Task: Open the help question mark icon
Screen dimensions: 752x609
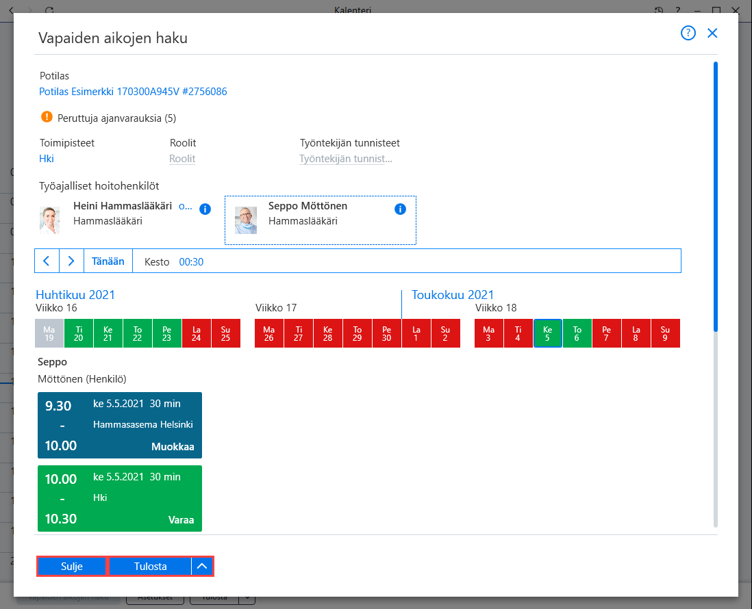Action: [x=688, y=33]
